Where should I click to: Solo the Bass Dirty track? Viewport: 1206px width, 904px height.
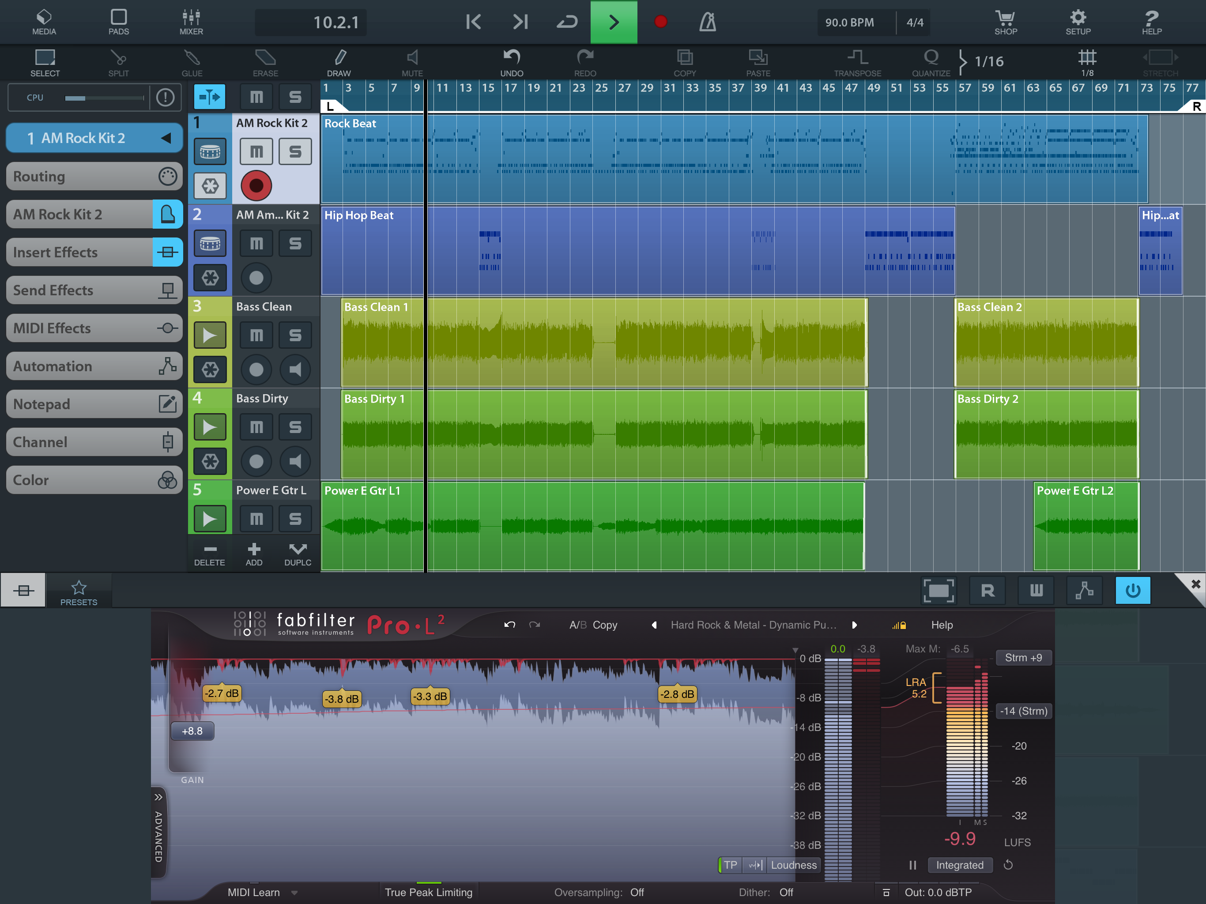tap(295, 427)
